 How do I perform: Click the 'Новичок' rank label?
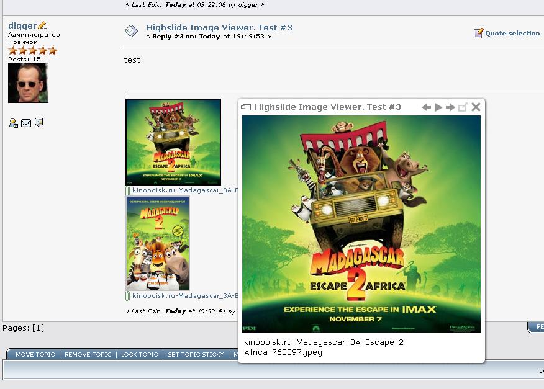[x=23, y=42]
